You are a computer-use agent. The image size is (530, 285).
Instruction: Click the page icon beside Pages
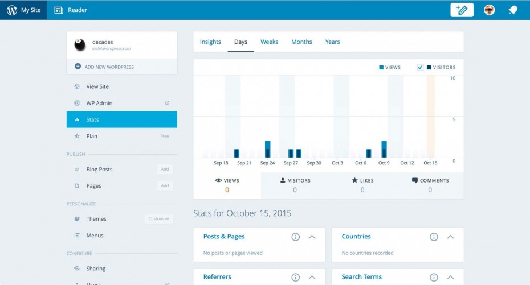point(77,186)
